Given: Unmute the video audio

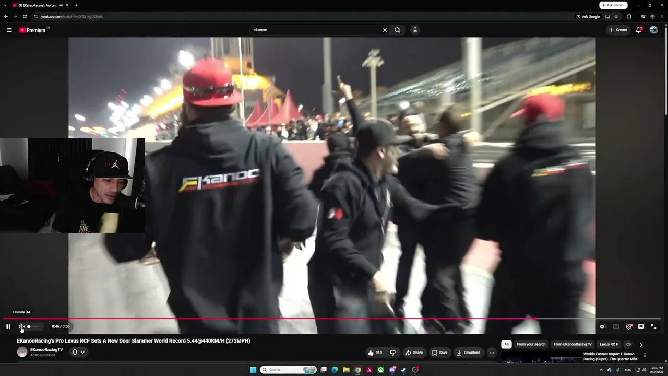Looking at the screenshot, I should pyautogui.click(x=21, y=326).
